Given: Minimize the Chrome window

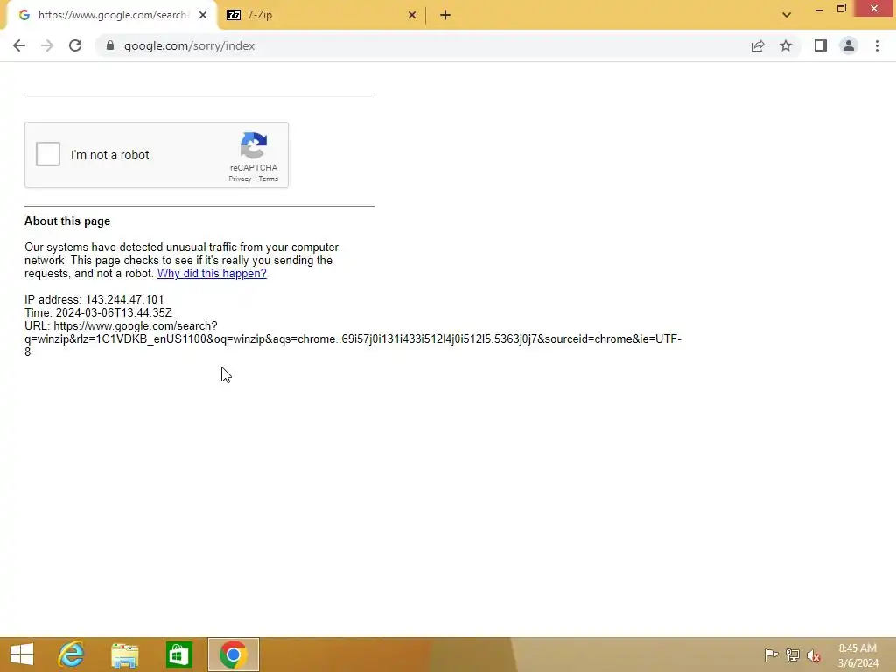Looking at the screenshot, I should 819,9.
